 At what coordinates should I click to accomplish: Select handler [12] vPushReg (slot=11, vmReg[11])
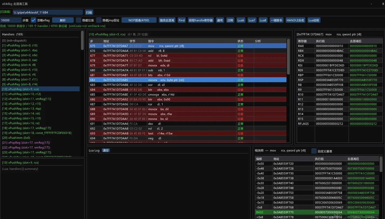(x=40, y=99)
